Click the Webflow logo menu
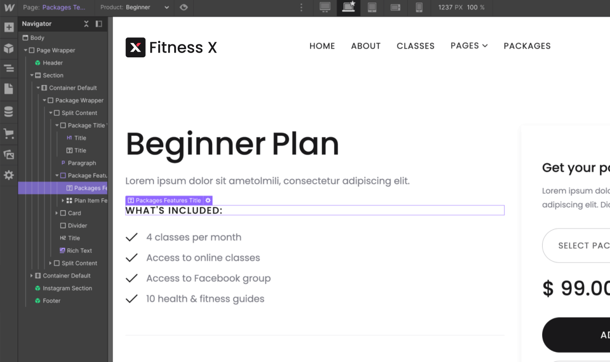This screenshot has width=610, height=362. [x=9, y=7]
